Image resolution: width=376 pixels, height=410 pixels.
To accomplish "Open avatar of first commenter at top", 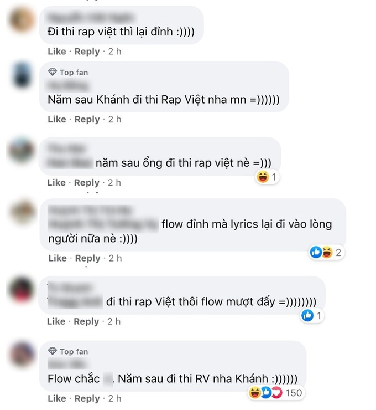I will [22, 20].
